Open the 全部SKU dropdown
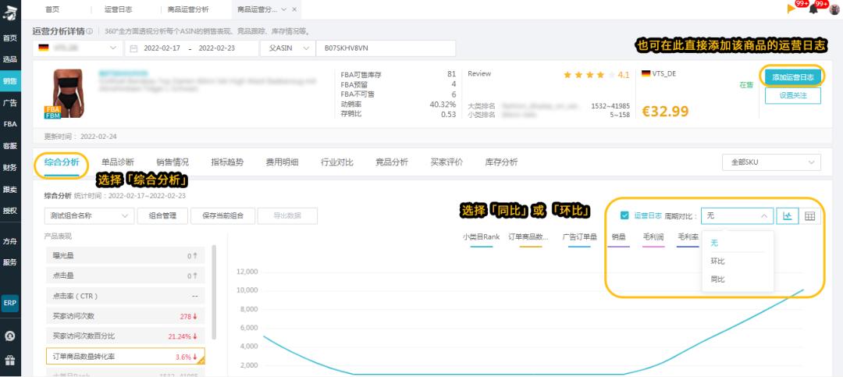The height and width of the screenshot is (377, 843). click(x=771, y=162)
